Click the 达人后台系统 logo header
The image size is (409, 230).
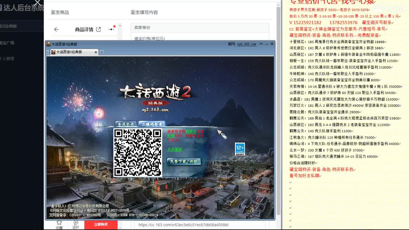22,8
